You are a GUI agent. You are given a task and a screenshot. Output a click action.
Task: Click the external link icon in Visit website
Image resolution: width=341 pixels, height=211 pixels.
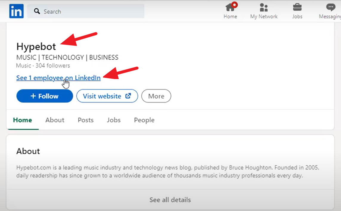coord(128,96)
